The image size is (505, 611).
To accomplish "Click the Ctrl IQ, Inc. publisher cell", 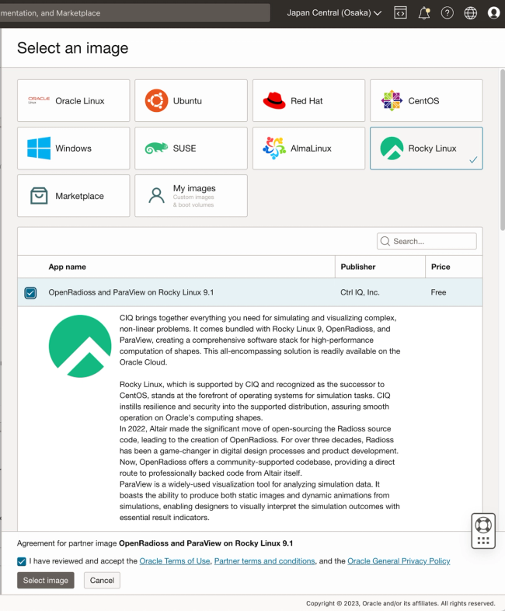I will coord(360,292).
